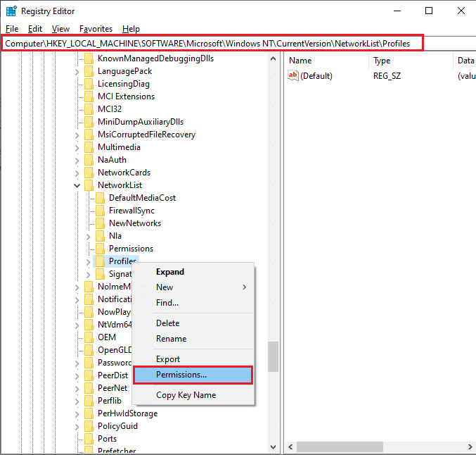Expand the PerHwIdStorage key

[x=77, y=414]
